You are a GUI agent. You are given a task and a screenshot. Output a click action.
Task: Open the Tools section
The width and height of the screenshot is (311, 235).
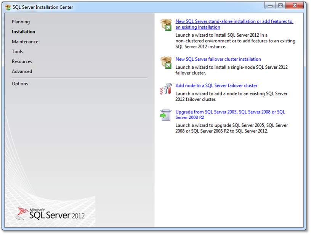[18, 52]
